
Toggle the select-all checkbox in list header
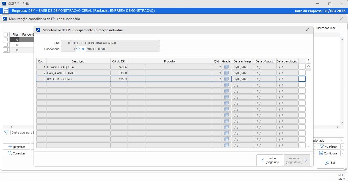pos(6,35)
